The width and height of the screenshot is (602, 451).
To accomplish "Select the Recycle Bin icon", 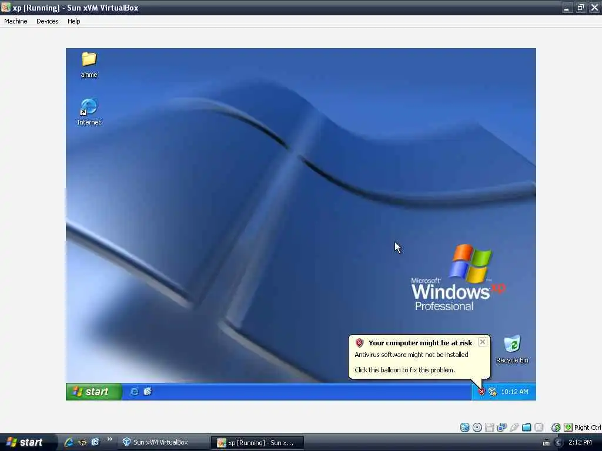I will coord(512,349).
